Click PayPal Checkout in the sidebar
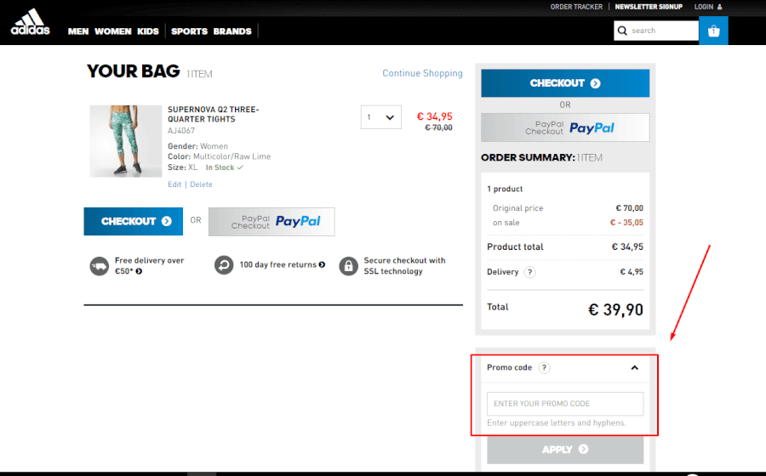 pos(565,127)
